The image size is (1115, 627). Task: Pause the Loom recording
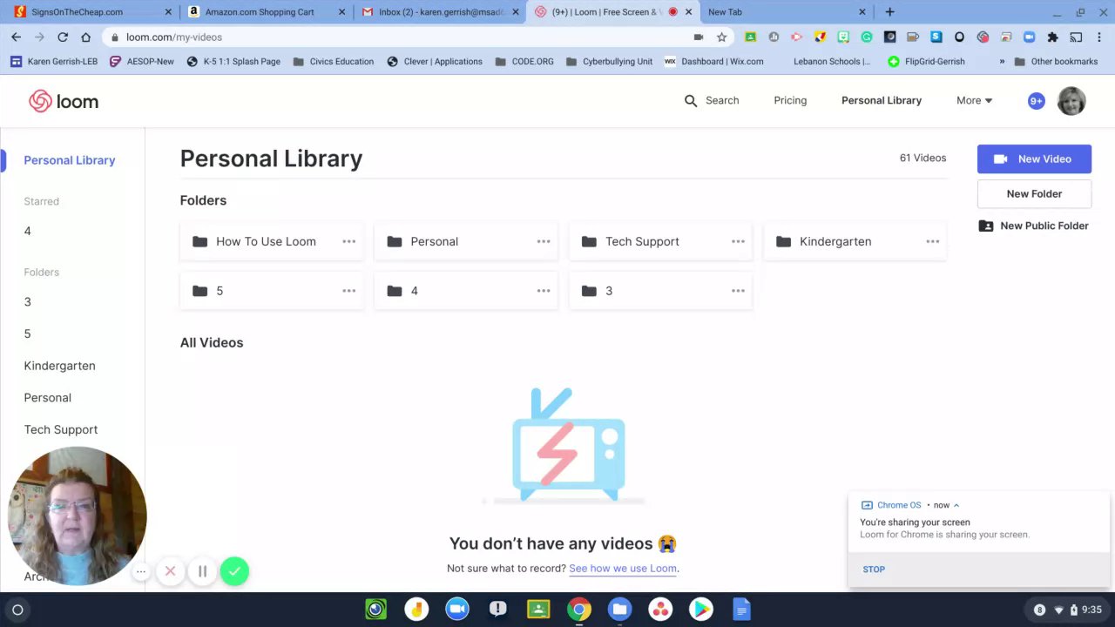(x=202, y=571)
